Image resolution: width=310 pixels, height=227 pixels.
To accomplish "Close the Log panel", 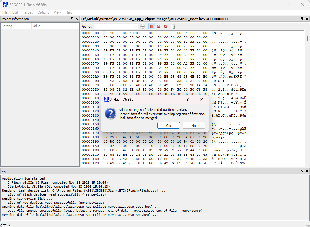I will (307, 171).
